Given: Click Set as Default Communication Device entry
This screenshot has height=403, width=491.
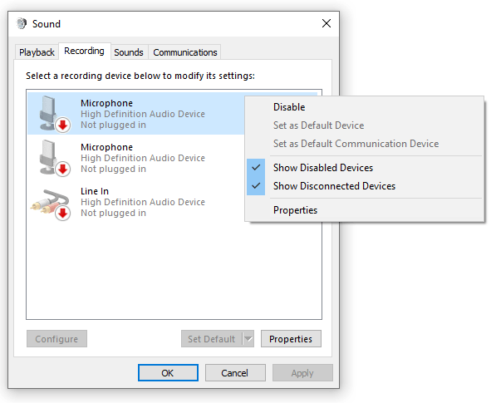Looking at the screenshot, I should click(365, 144).
